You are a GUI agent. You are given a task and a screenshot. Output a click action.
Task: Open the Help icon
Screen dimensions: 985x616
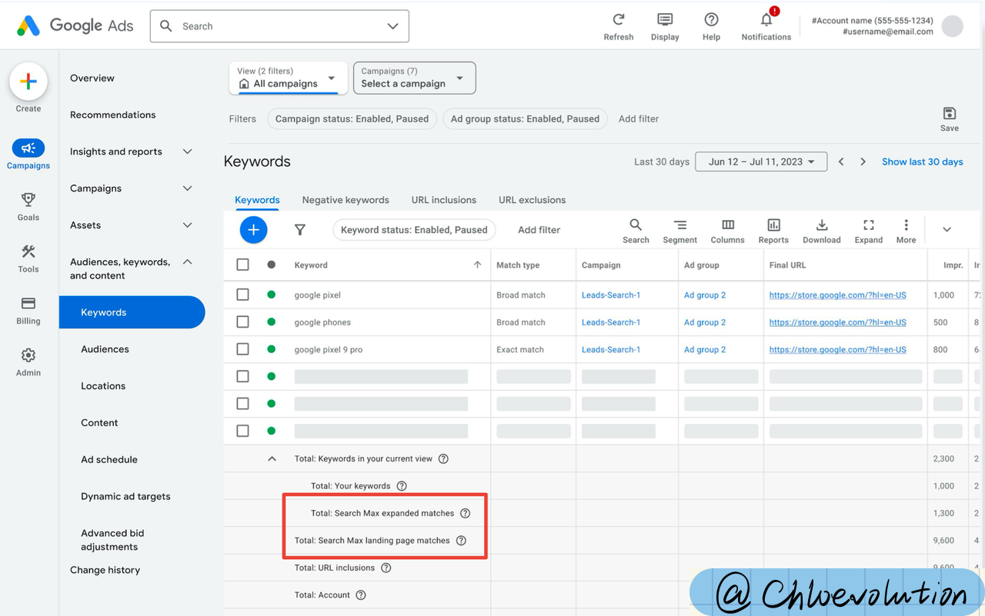coord(712,20)
